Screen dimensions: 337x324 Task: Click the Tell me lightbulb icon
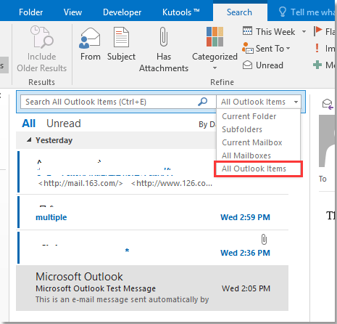283,12
